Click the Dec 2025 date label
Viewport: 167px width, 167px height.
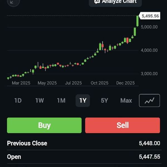pos(126,83)
